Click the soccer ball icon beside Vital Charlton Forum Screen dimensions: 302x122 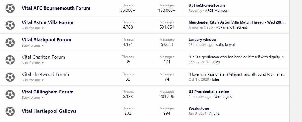[x=10, y=60]
